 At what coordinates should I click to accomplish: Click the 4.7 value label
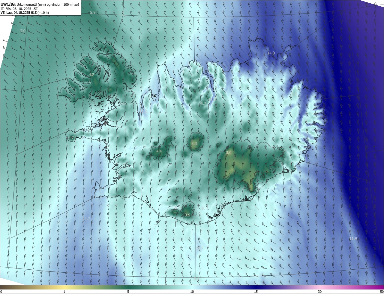click(71, 138)
